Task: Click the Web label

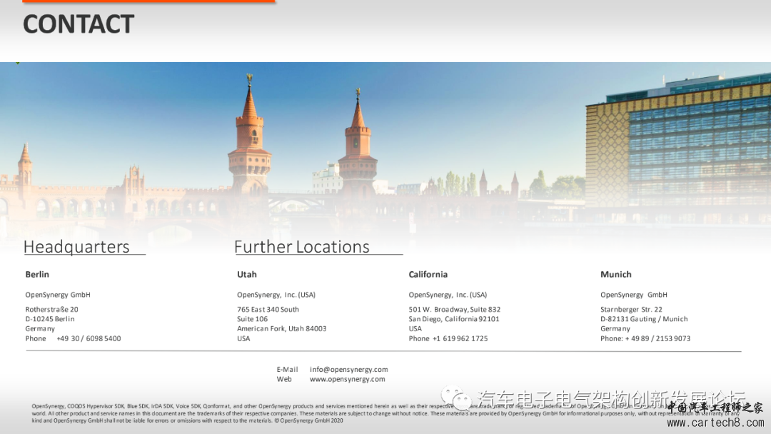Action: coord(284,379)
